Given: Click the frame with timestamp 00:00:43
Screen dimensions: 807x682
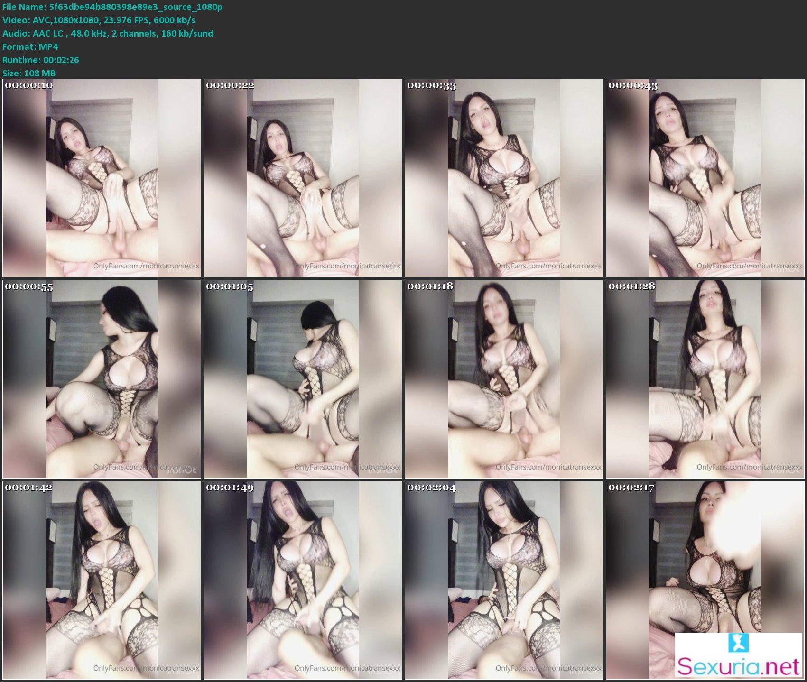Looking at the screenshot, I should pyautogui.click(x=705, y=178).
